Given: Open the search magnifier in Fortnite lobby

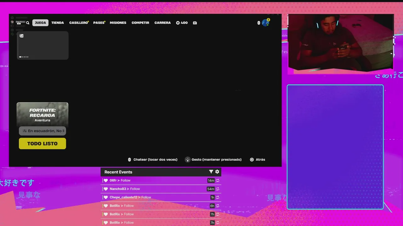Looking at the screenshot, I should pos(28,23).
